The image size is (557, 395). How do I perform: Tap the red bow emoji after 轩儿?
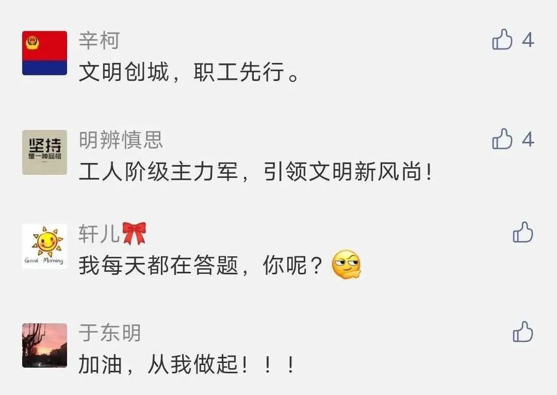click(134, 234)
